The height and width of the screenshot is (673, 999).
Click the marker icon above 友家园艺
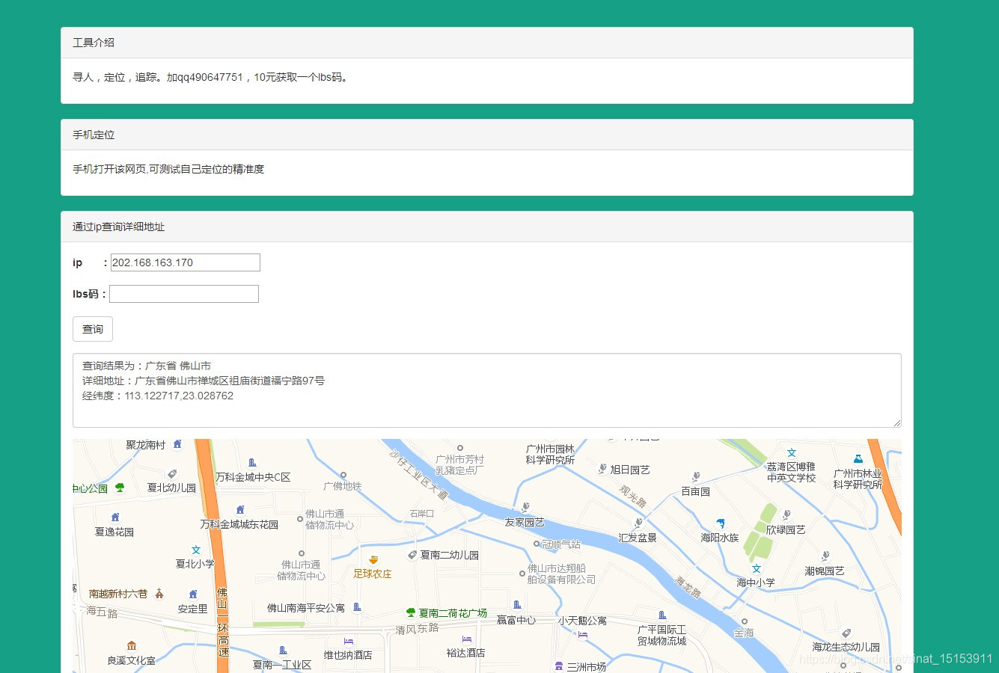point(525,508)
